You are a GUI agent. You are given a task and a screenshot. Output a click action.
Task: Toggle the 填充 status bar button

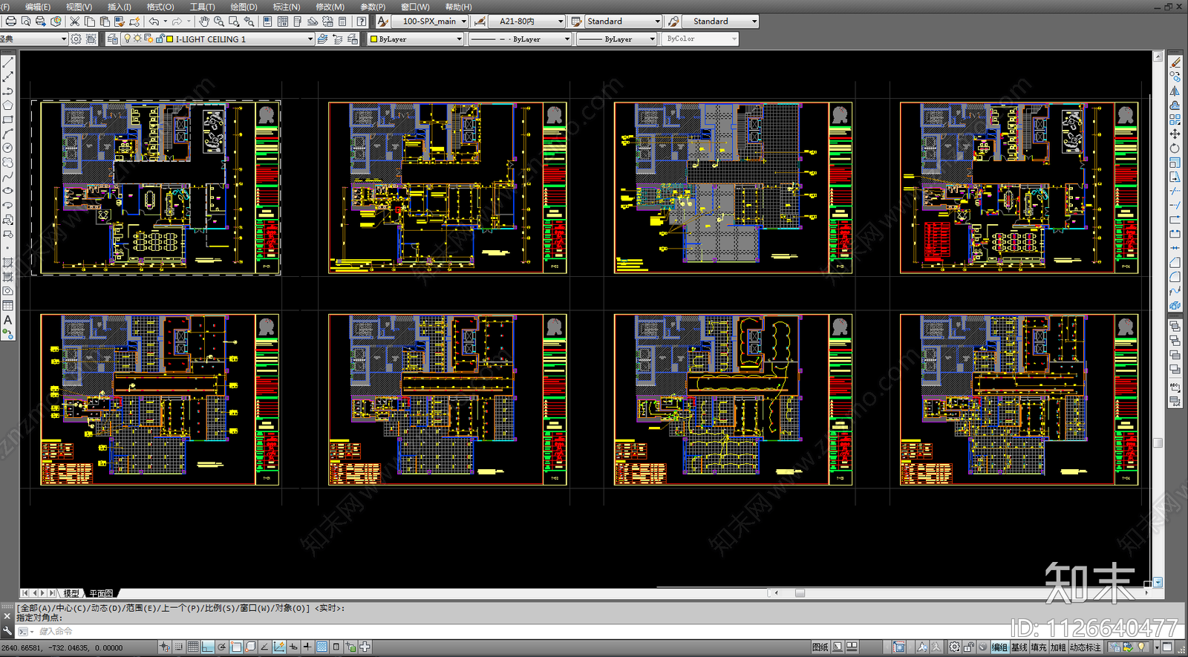(x=1039, y=647)
